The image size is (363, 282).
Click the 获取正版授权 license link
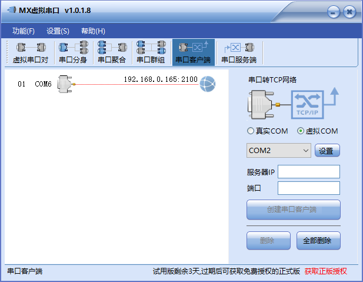coord(325,271)
